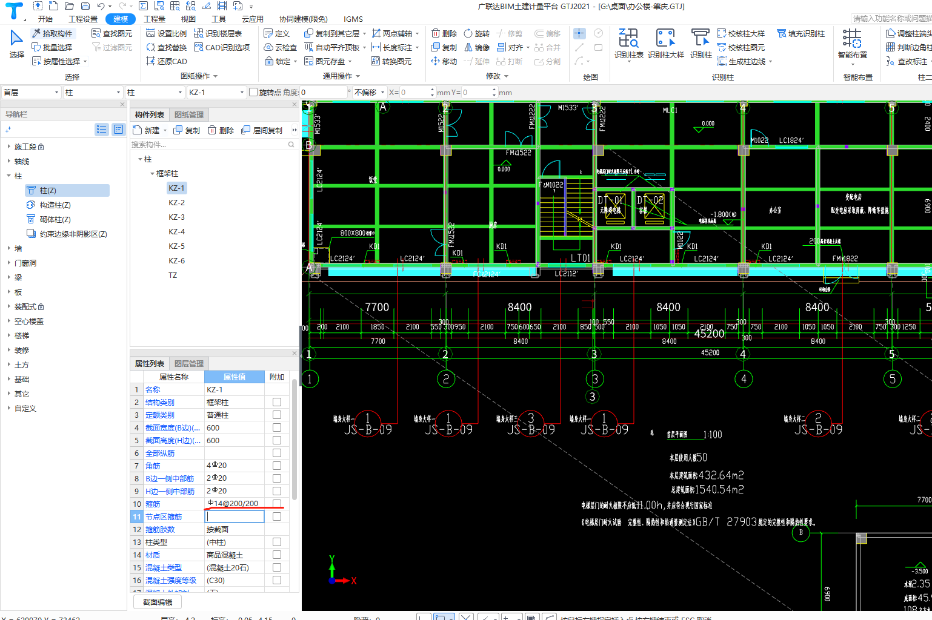932x620 pixels.
Task: Click the save icon in quick access toolbar
Action: tap(85, 6)
